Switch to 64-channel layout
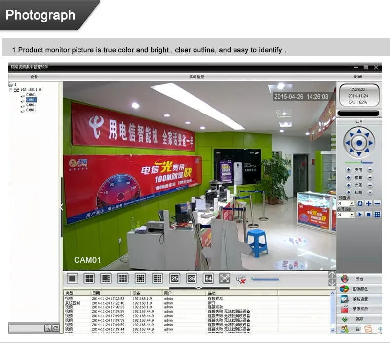Image resolution: width=390 pixels, height=343 pixels. tap(208, 278)
